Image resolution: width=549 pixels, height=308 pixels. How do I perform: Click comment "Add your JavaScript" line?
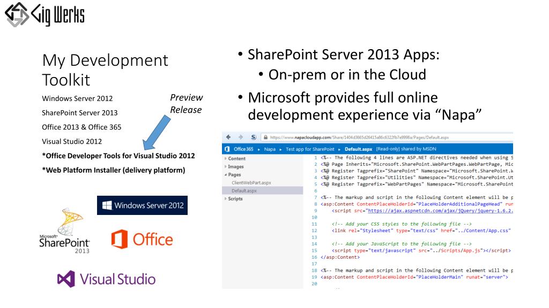pyautogui.click(x=402, y=244)
